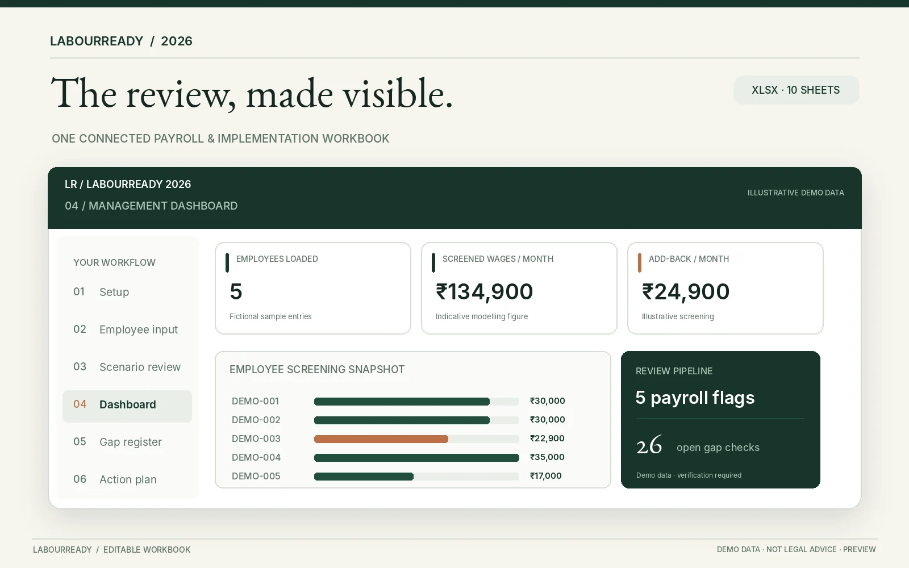Click 'Demo data · verification required' note

(x=689, y=475)
